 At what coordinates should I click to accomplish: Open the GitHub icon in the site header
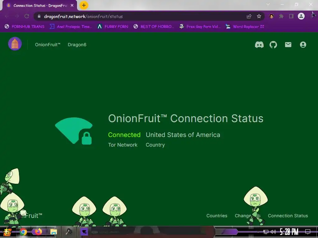click(x=273, y=45)
